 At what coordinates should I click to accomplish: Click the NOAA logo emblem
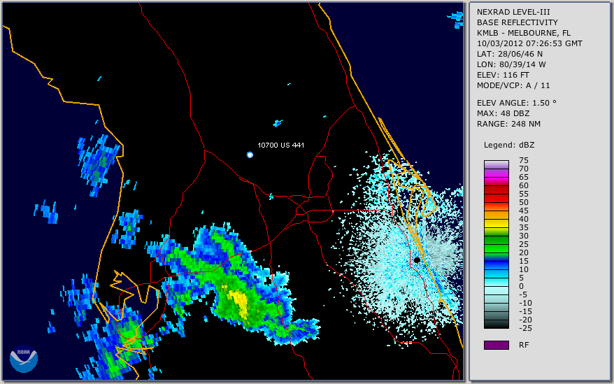coord(24,359)
